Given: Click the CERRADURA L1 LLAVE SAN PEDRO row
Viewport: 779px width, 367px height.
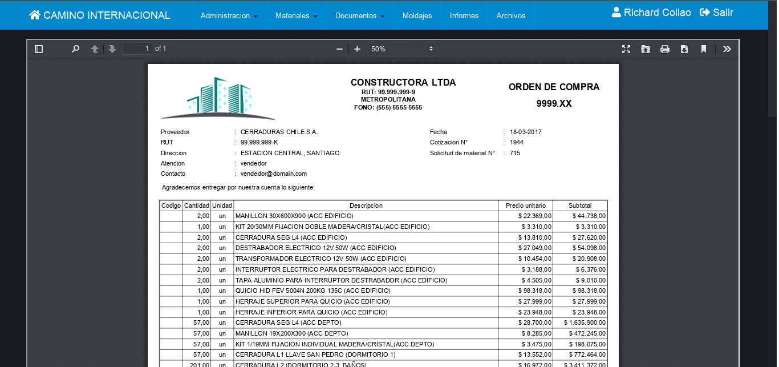Looking at the screenshot, I should [383, 354].
